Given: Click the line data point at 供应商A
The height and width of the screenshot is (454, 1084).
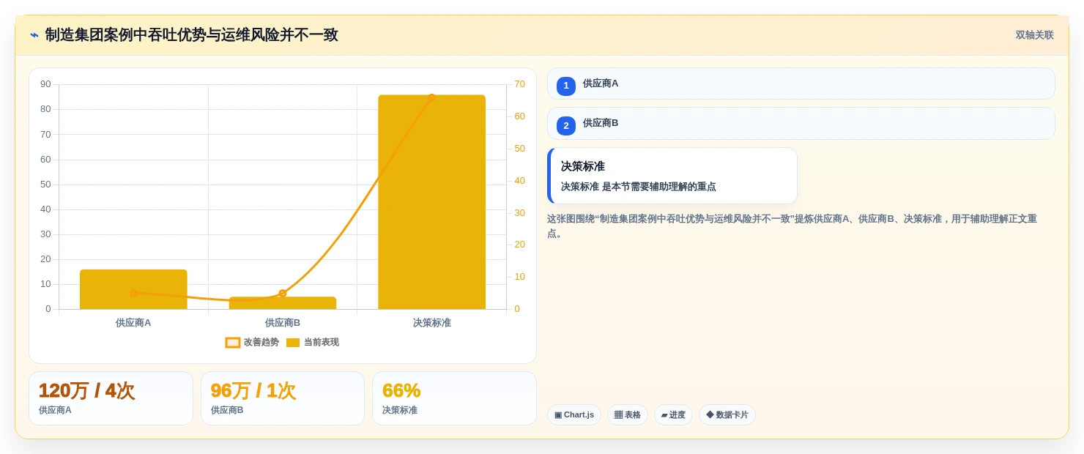Looking at the screenshot, I should pyautogui.click(x=133, y=293).
